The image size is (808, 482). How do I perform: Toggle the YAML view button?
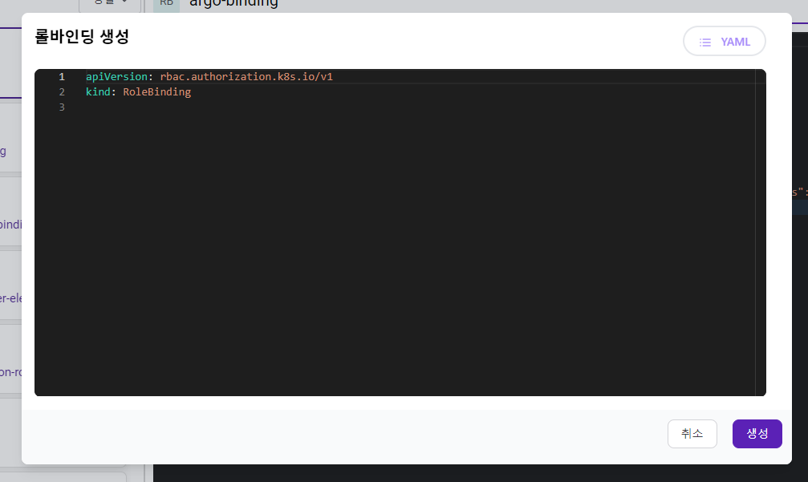point(724,41)
